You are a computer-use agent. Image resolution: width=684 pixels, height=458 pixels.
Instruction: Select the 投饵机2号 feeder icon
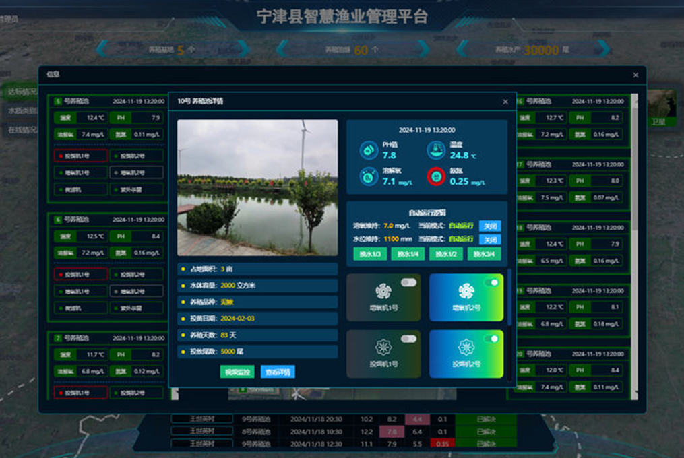click(x=466, y=348)
